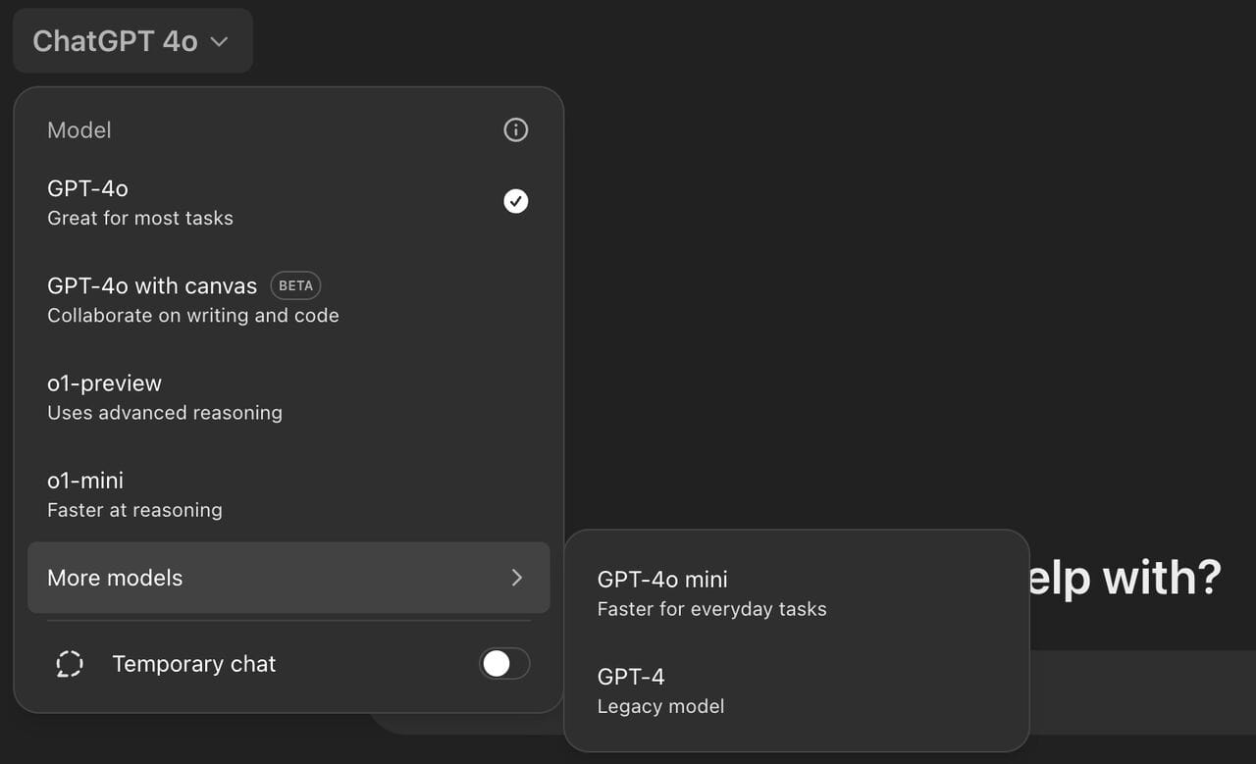Image resolution: width=1256 pixels, height=764 pixels.
Task: Expand More models via its right arrow
Action: click(517, 578)
